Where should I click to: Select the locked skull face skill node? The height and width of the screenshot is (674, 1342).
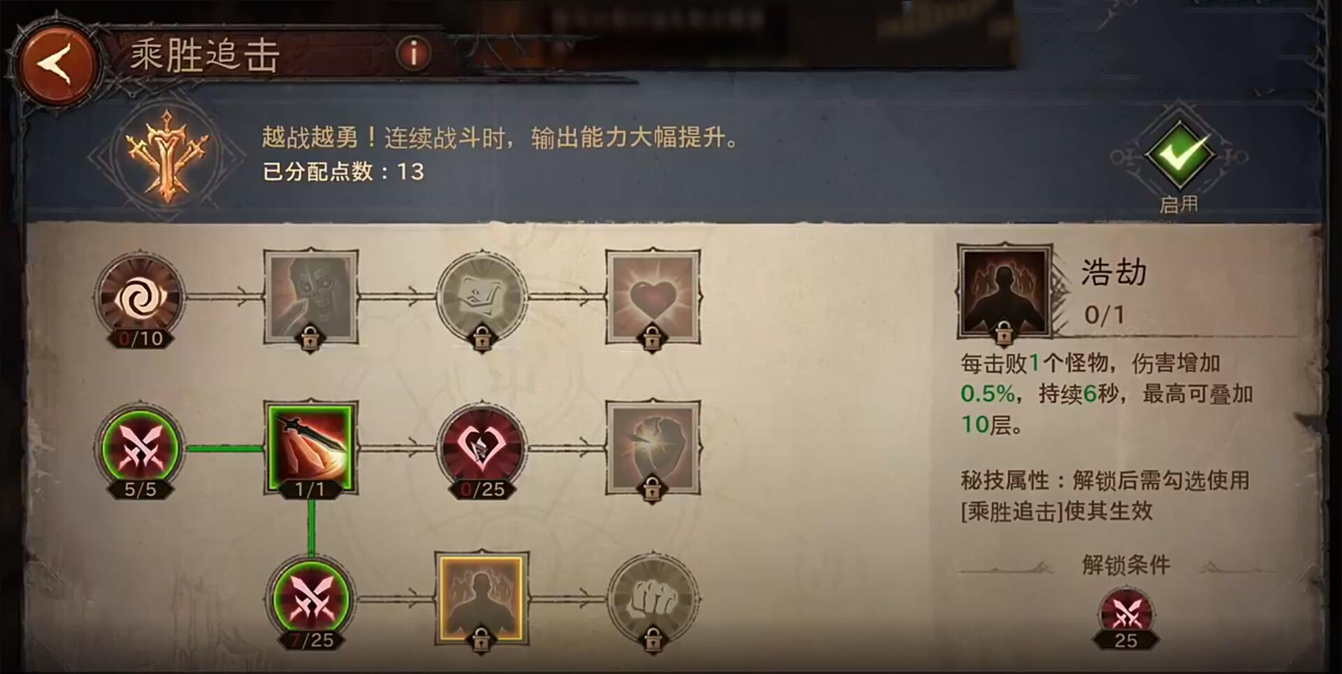coord(310,298)
